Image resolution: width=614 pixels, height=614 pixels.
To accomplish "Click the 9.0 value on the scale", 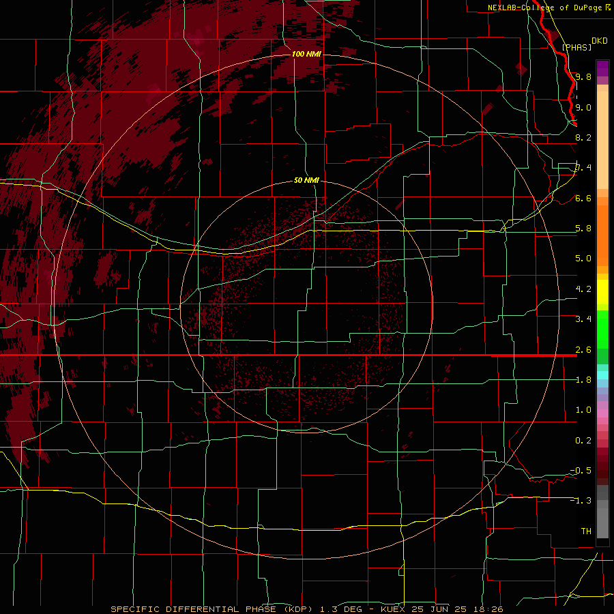I will click(x=583, y=107).
